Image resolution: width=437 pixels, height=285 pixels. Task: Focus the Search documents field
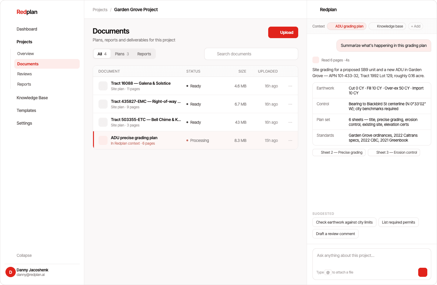pyautogui.click(x=251, y=54)
